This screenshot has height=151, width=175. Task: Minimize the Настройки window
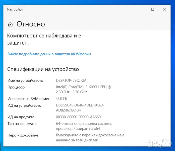pos(140,9)
